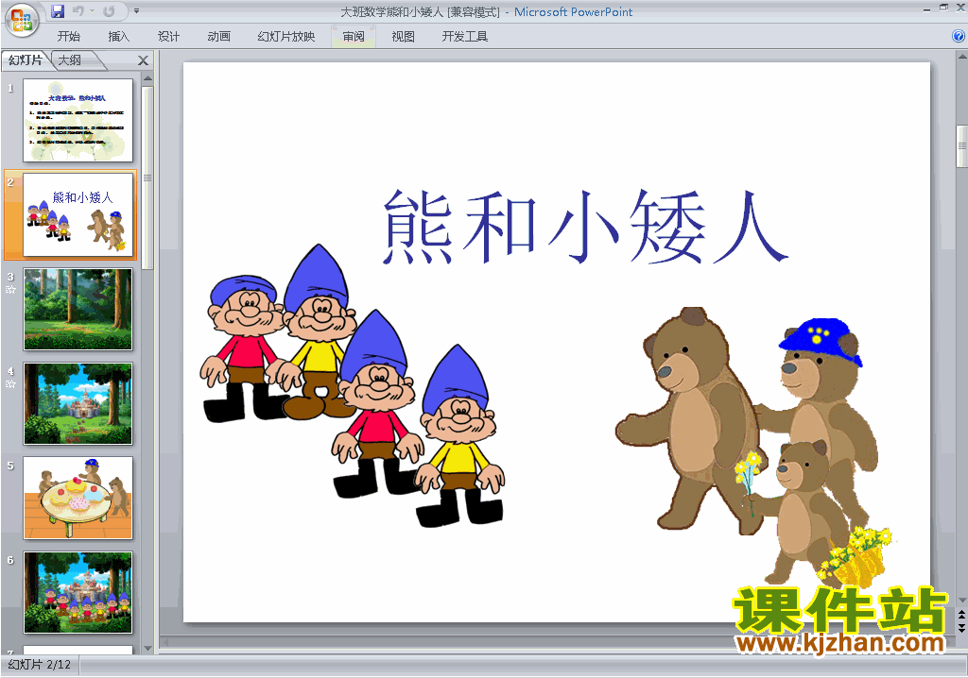Undo the last action

(78, 11)
